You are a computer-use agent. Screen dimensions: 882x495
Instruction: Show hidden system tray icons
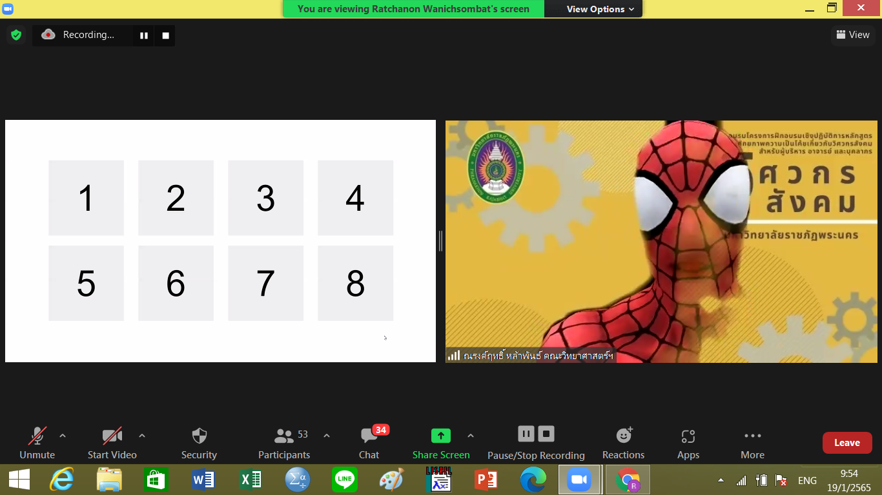[721, 480]
